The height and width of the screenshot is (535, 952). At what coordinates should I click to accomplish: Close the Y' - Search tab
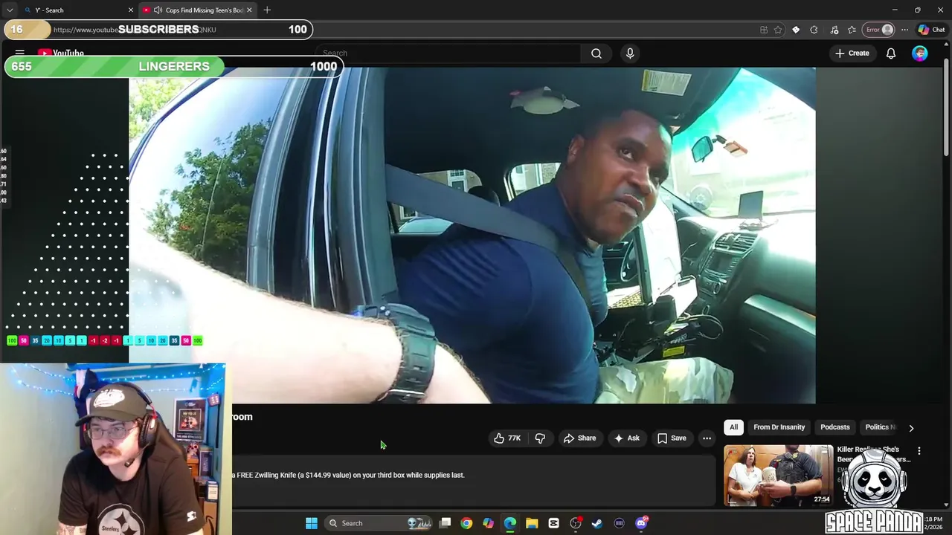pyautogui.click(x=131, y=10)
